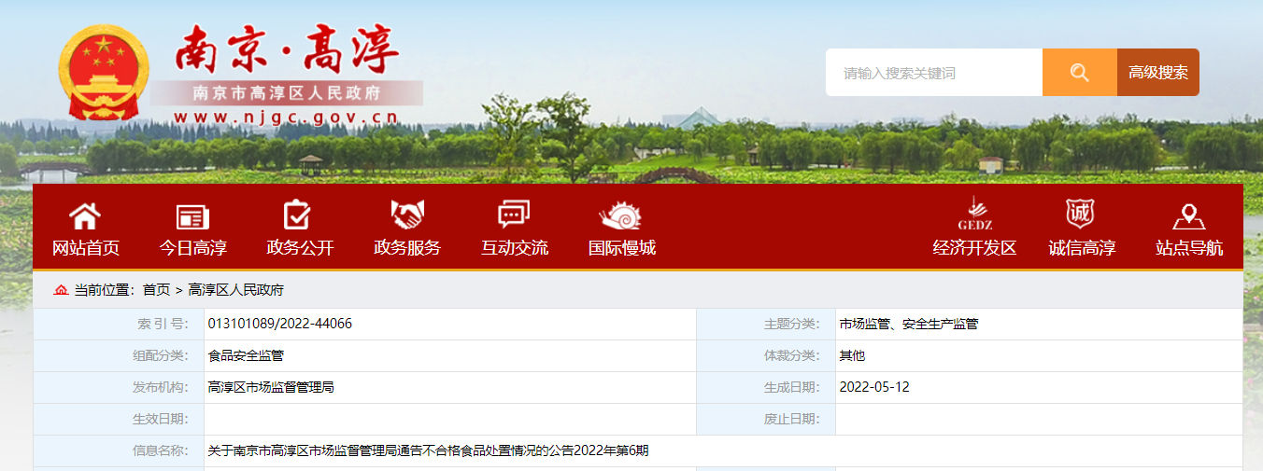1263x471 pixels.
Task: Open 高淳区人民政府 breadcrumb link
Action: point(236,290)
